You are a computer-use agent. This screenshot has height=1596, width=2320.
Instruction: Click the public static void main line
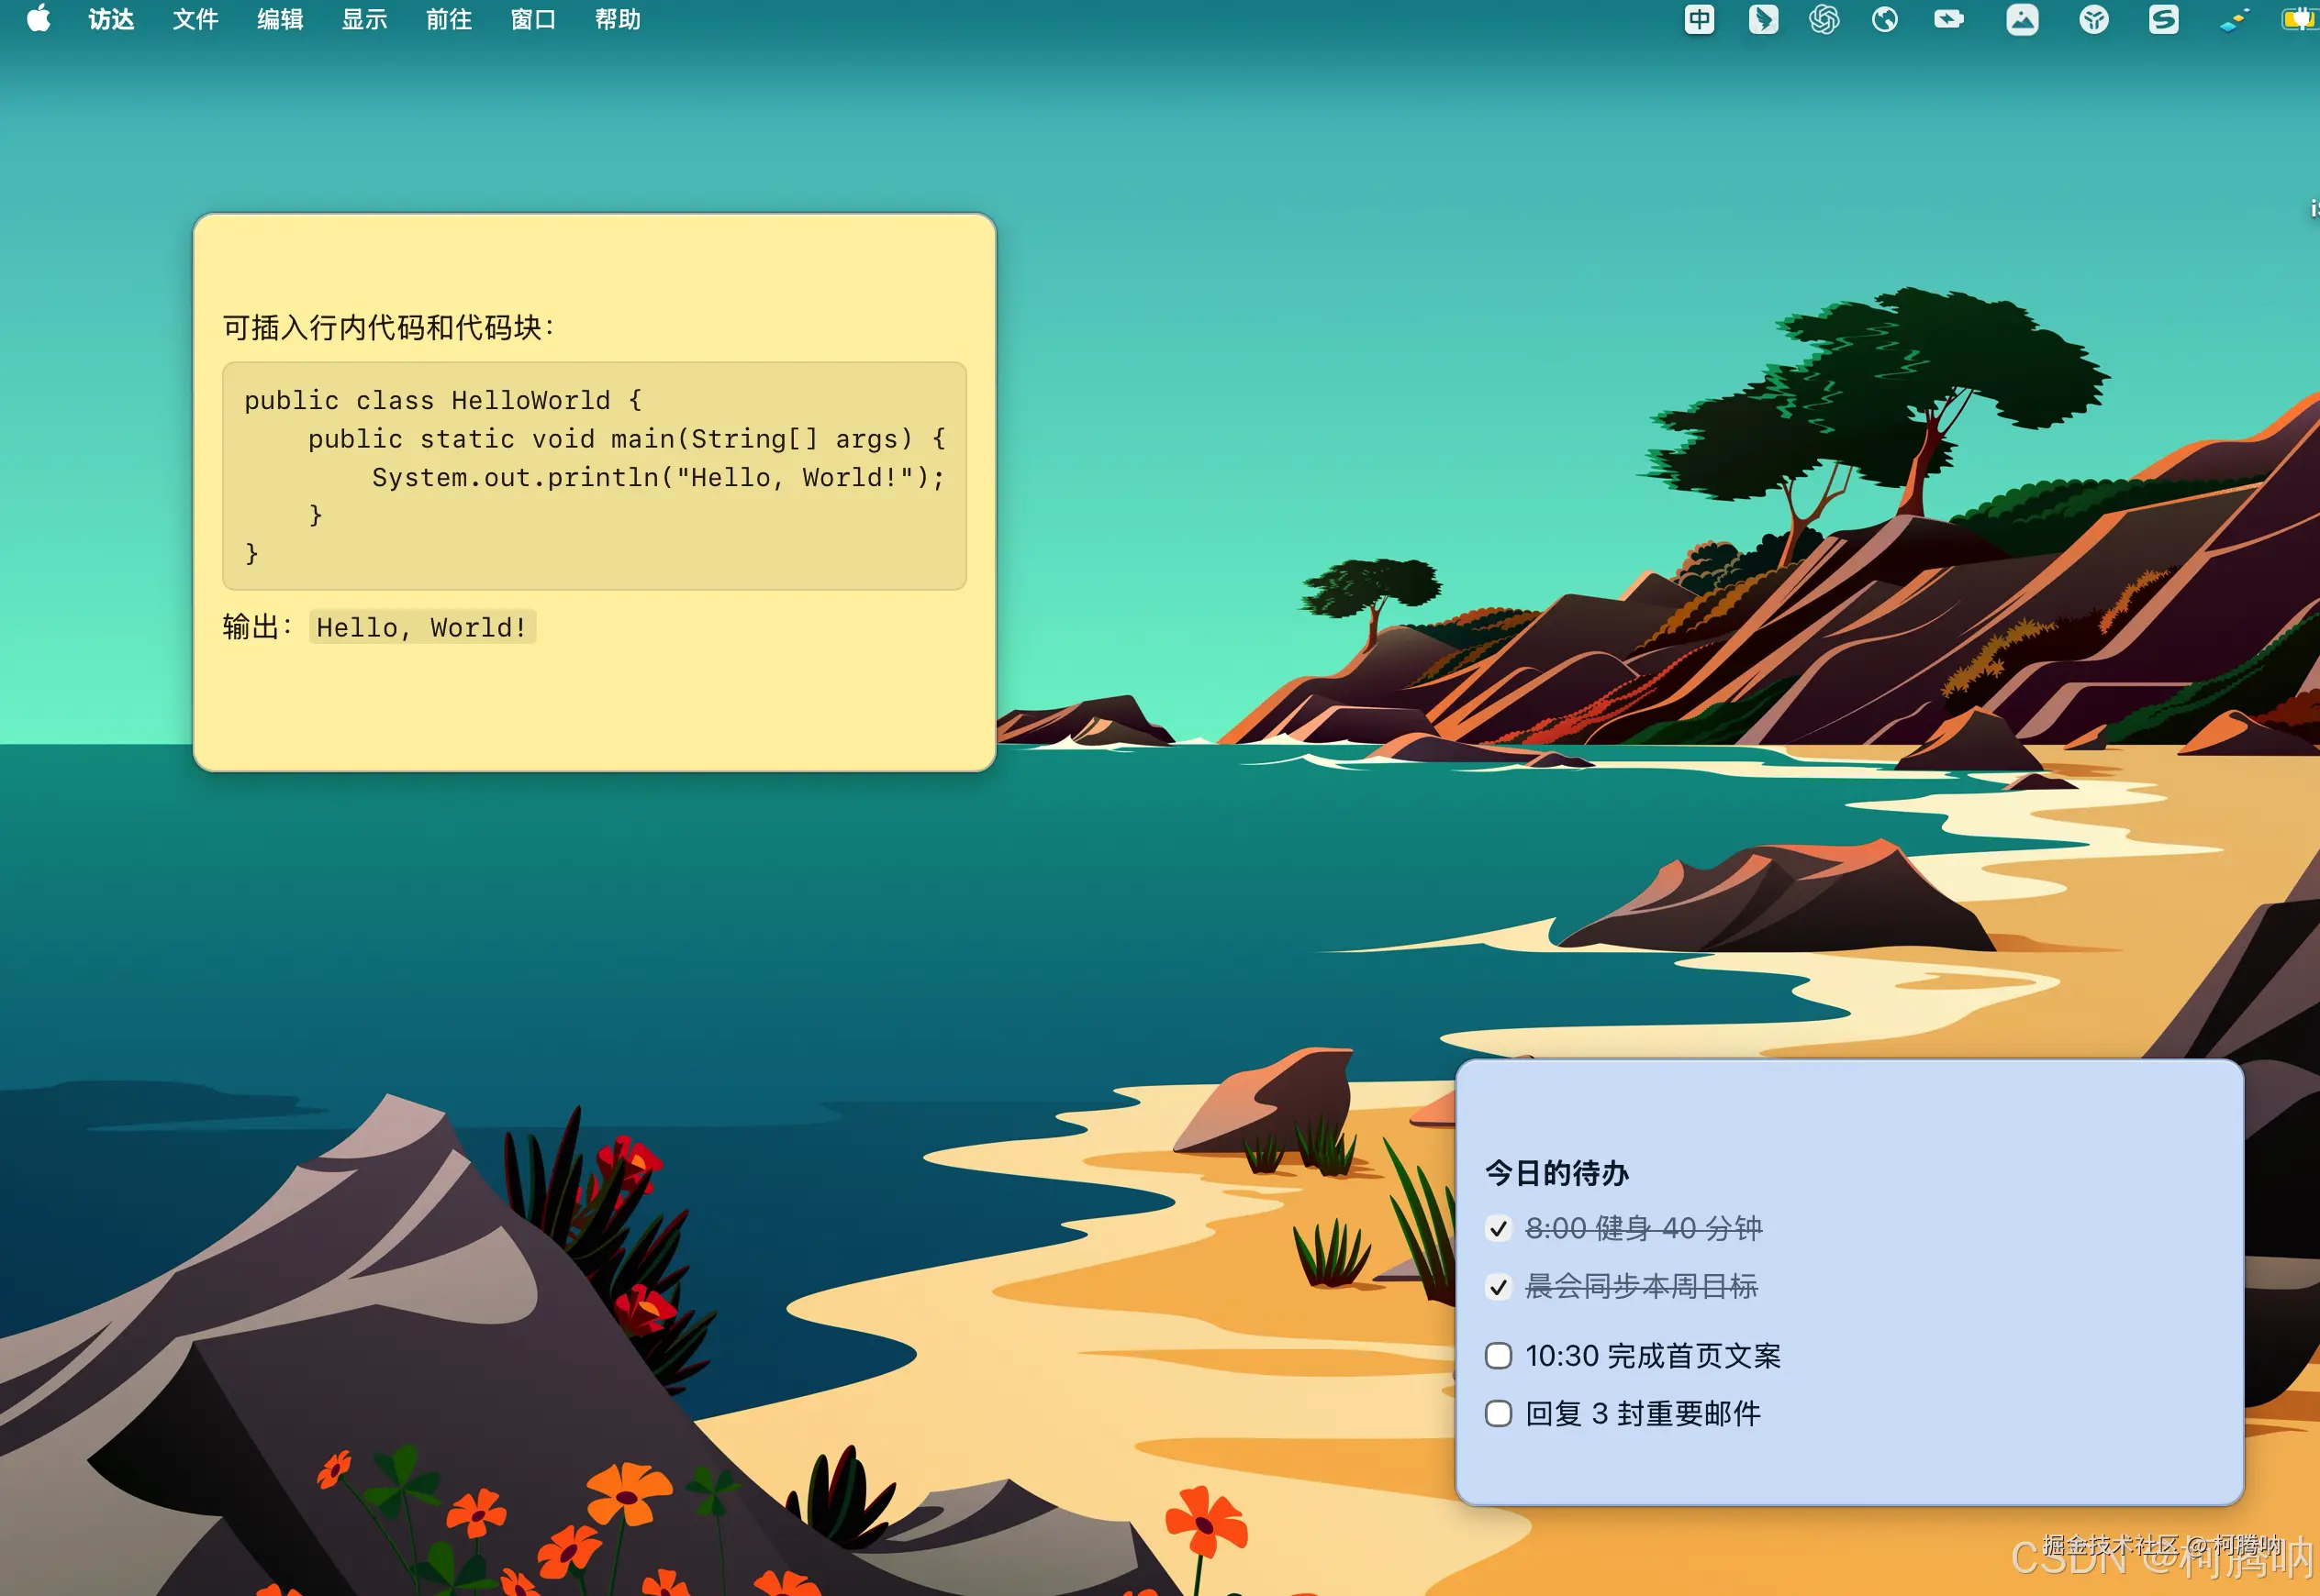[x=626, y=439]
